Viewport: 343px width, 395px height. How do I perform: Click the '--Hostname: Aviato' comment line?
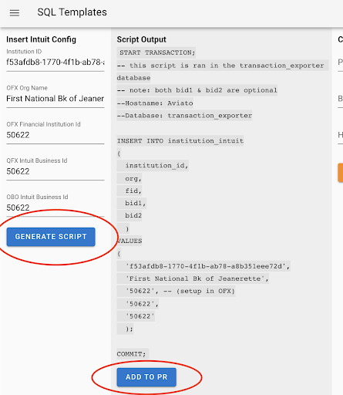pos(155,103)
